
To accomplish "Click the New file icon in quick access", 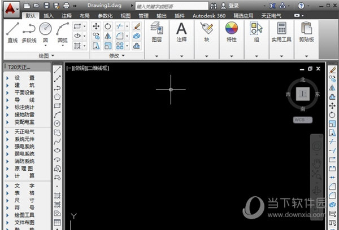I will (x=27, y=6).
